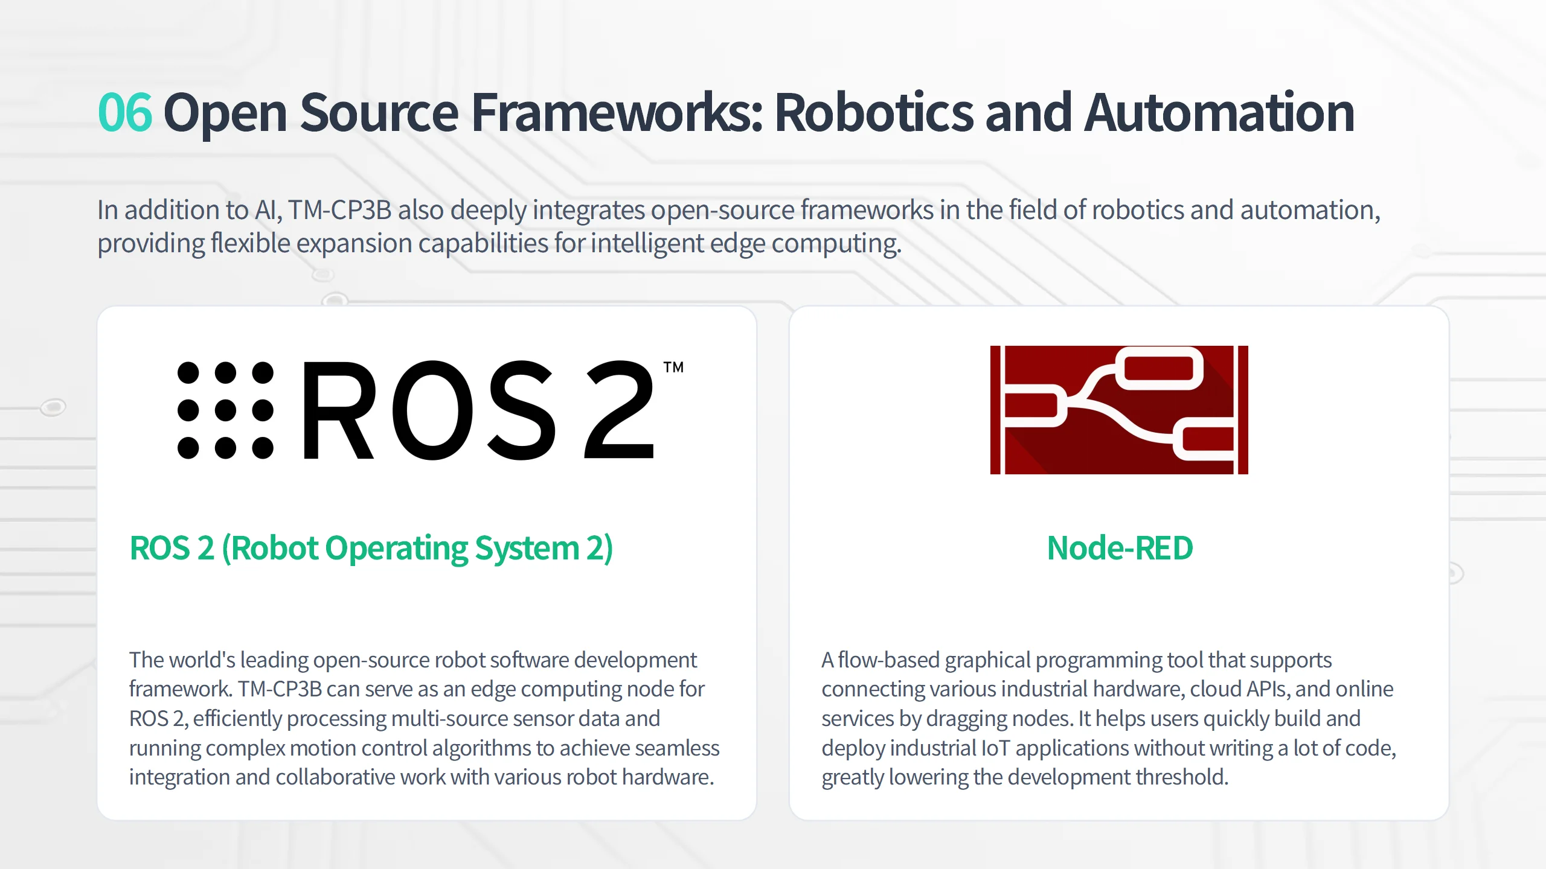Click the ROS 2 logo image
This screenshot has width=1546, height=869.
(x=430, y=410)
